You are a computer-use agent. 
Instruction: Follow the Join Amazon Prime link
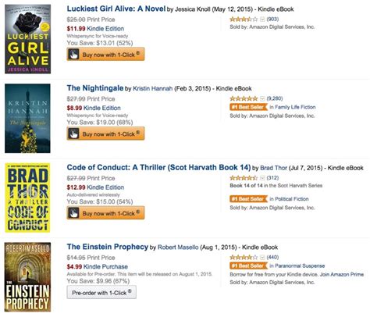click(342, 274)
